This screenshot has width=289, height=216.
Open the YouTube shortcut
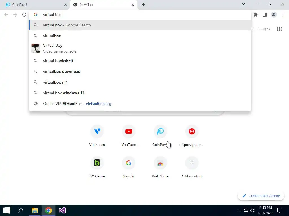[129, 136]
